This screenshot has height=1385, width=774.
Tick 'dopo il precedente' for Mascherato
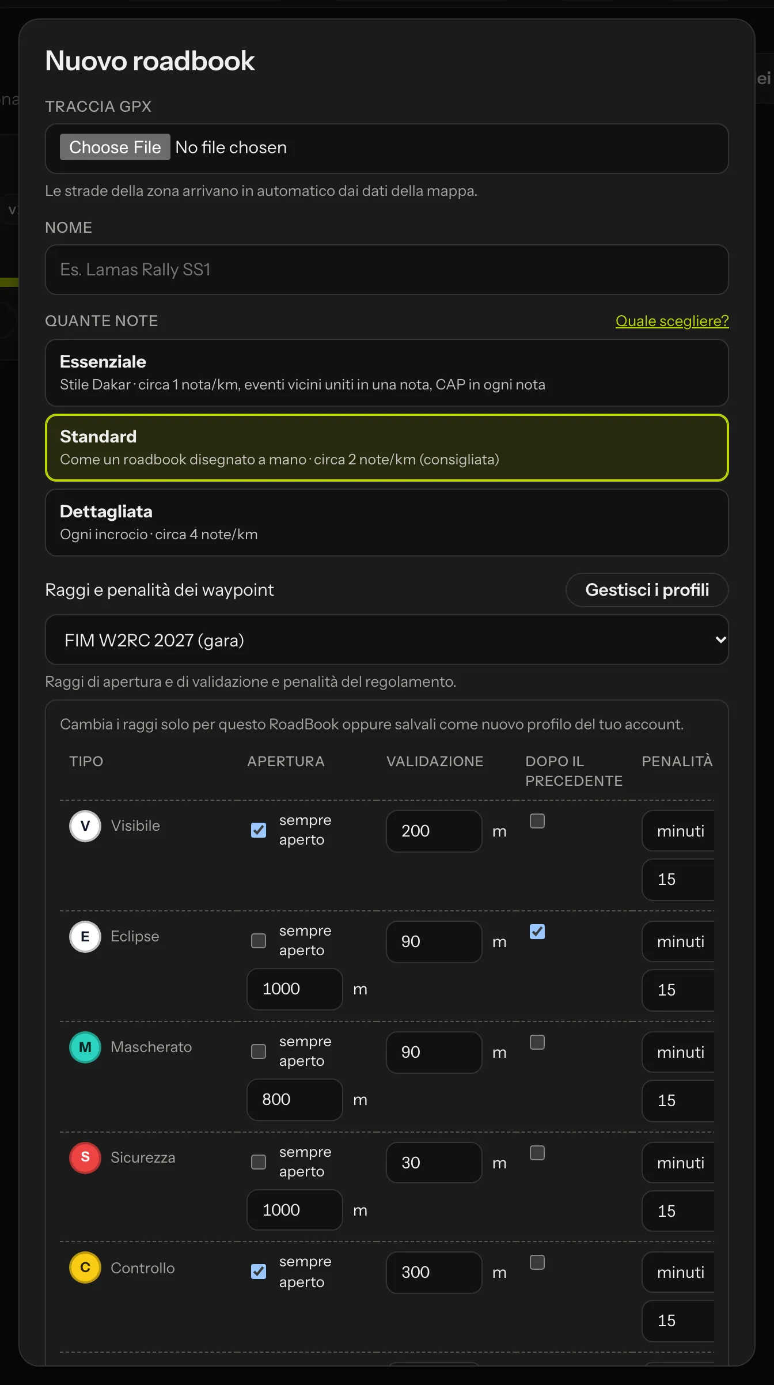tap(537, 1042)
